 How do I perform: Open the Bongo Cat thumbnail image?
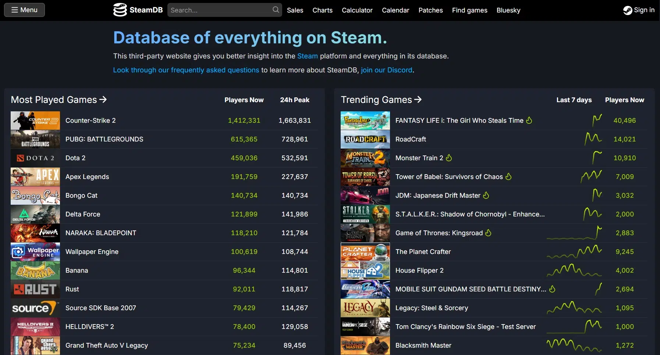click(x=35, y=196)
